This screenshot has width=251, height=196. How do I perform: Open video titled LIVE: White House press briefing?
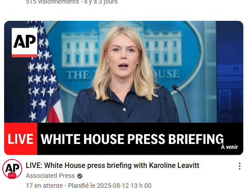pos(112,166)
